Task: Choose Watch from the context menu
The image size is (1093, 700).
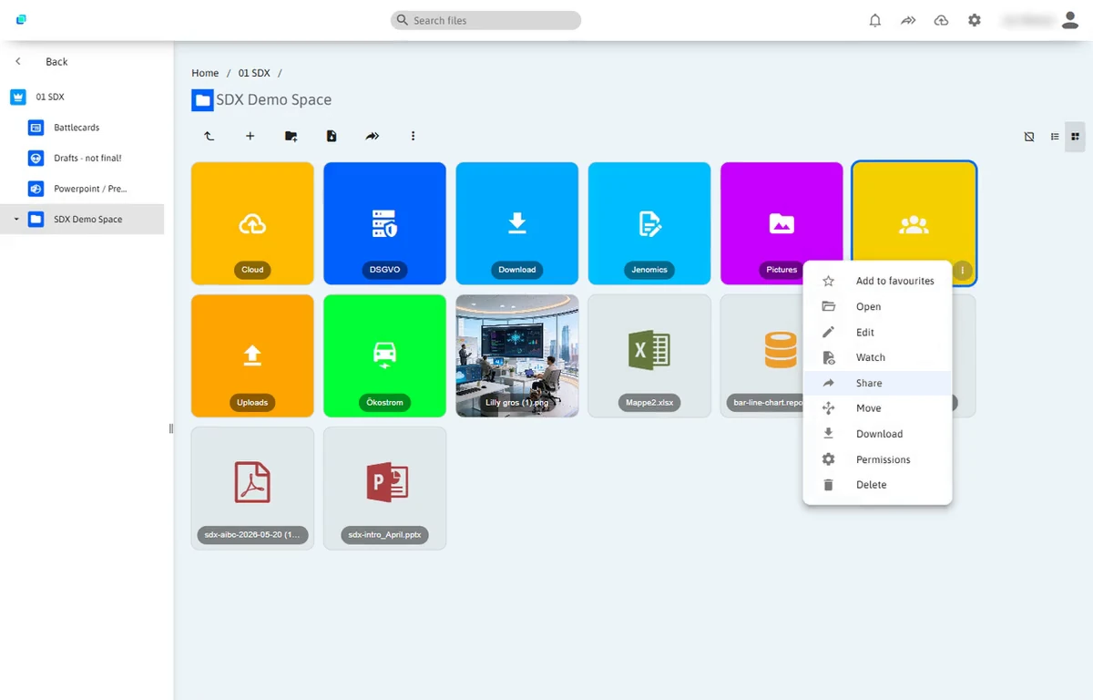Action: coord(877,357)
